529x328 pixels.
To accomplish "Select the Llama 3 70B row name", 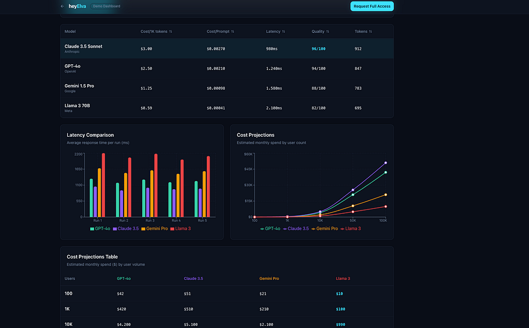I will point(77,106).
